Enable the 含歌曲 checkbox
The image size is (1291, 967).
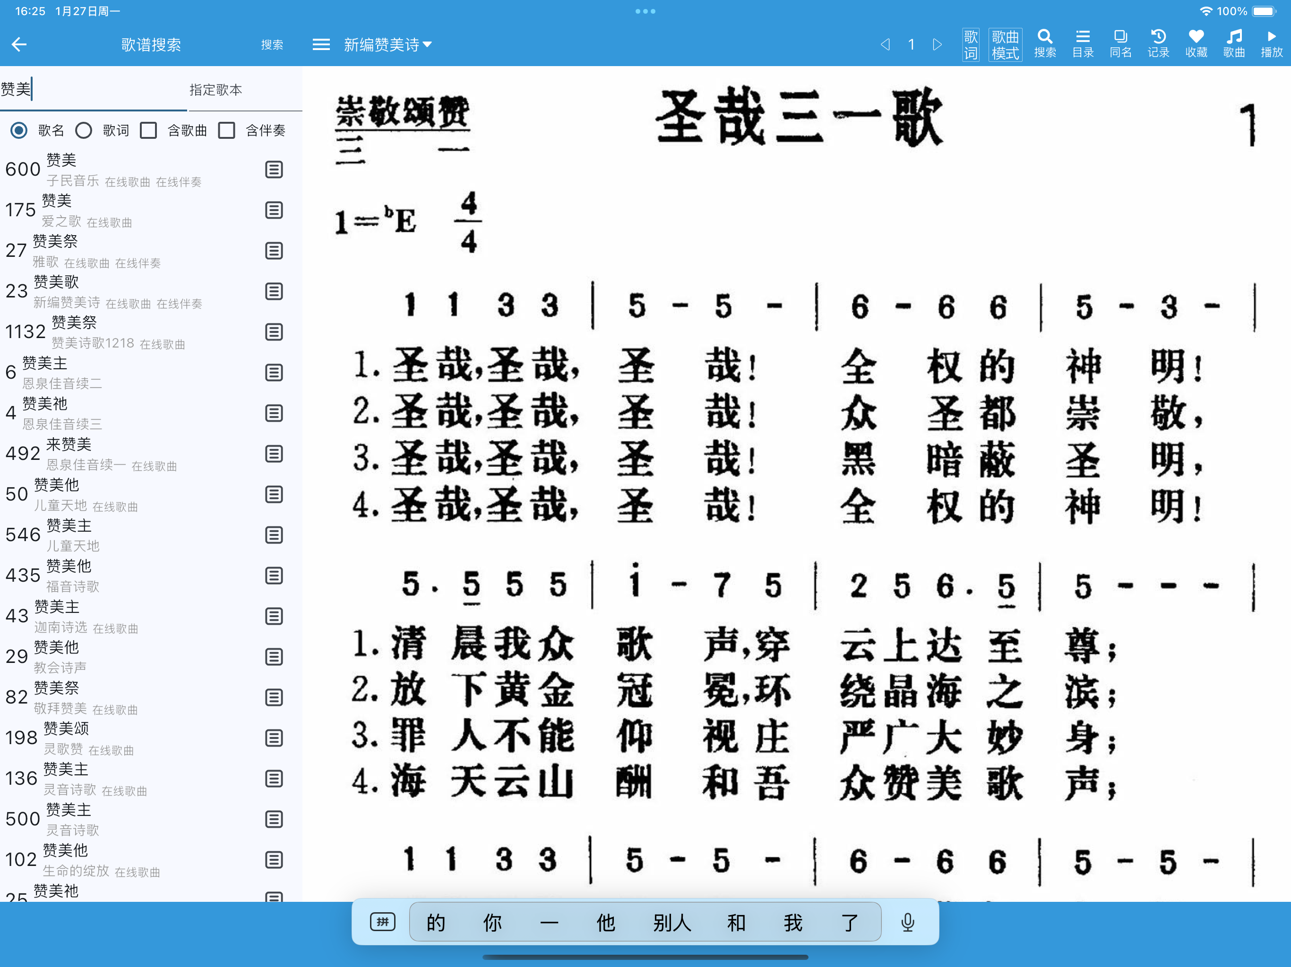[149, 131]
